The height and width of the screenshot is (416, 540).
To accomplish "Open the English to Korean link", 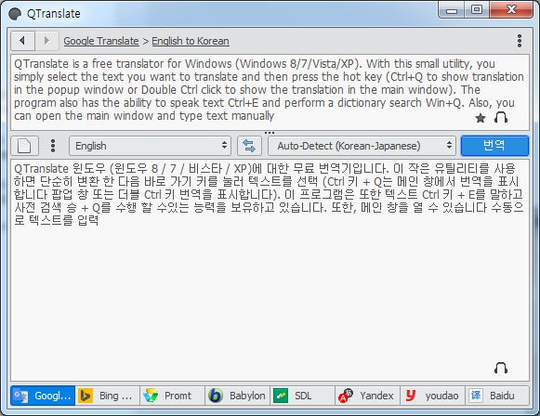I will pyautogui.click(x=191, y=41).
